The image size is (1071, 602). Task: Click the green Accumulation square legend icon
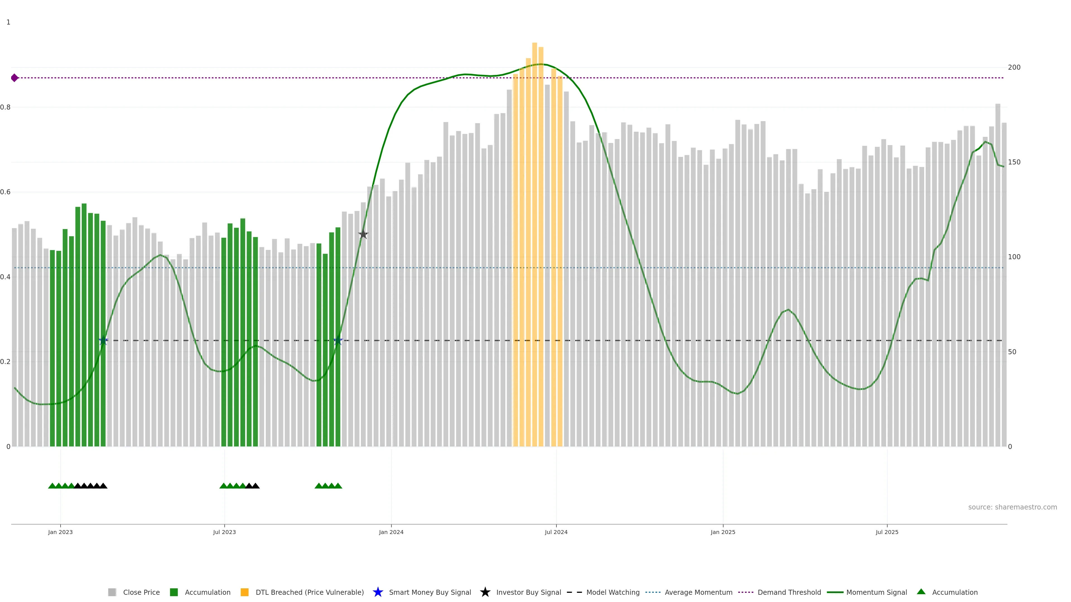click(174, 592)
